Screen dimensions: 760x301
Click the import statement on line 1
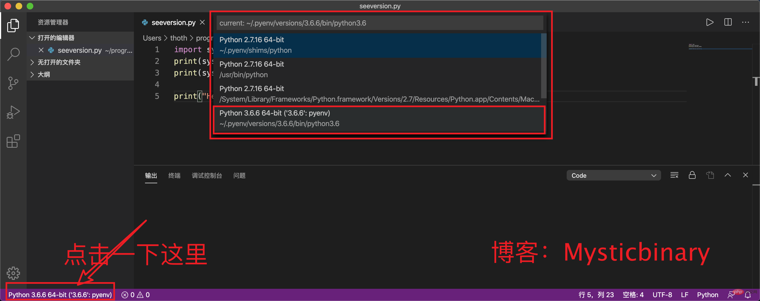(188, 49)
